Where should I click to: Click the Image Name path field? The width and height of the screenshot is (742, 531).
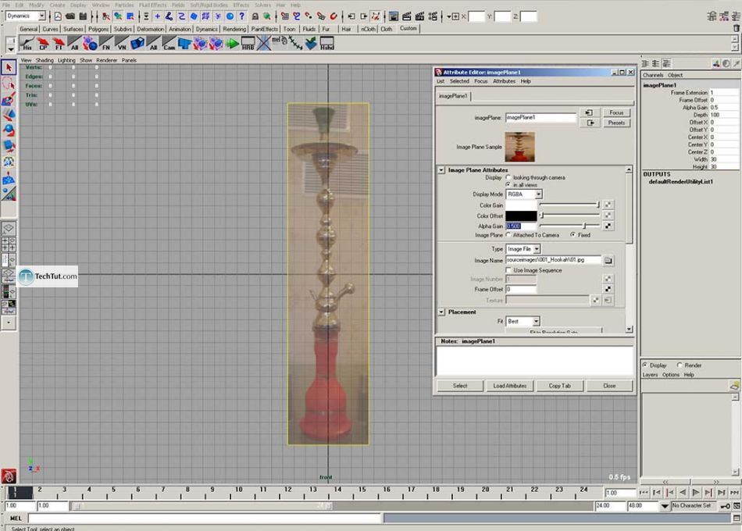pos(553,260)
